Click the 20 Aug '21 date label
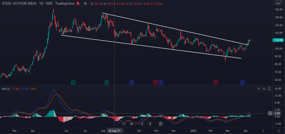Screen dimensions: 285x134 tap(114, 131)
